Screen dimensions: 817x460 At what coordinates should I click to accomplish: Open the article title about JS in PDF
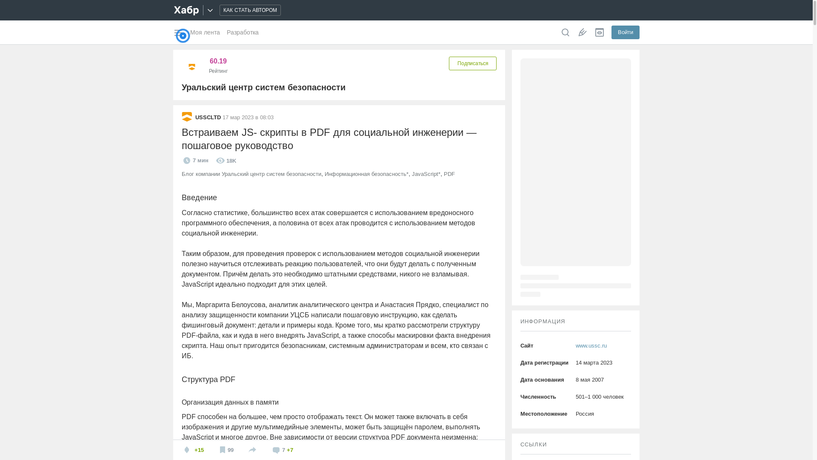[329, 139]
